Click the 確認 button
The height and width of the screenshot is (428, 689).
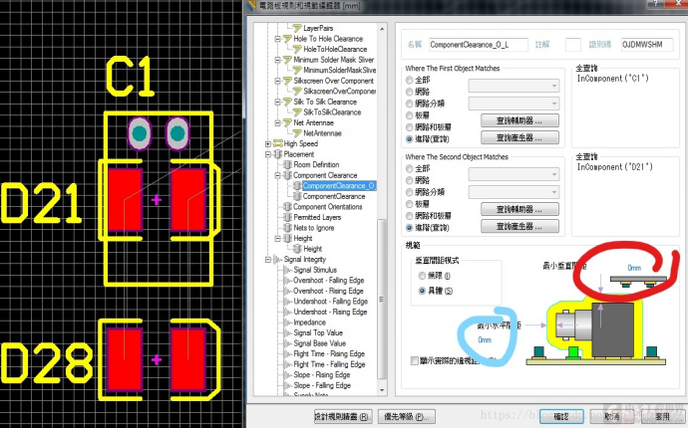tap(560, 416)
